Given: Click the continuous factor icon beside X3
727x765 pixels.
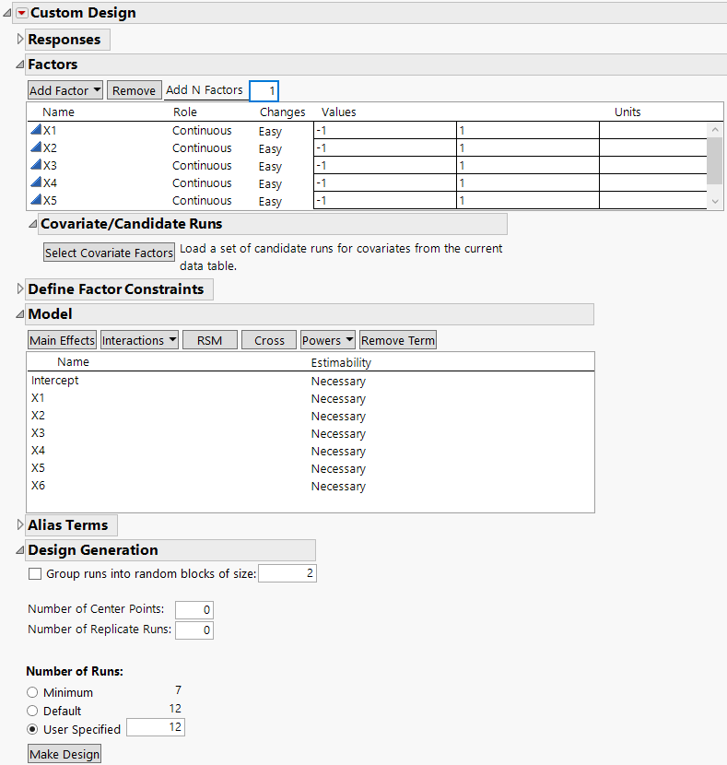Looking at the screenshot, I should [36, 166].
